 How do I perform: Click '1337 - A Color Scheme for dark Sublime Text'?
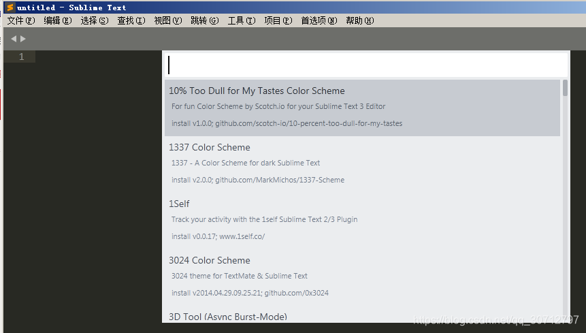click(246, 163)
